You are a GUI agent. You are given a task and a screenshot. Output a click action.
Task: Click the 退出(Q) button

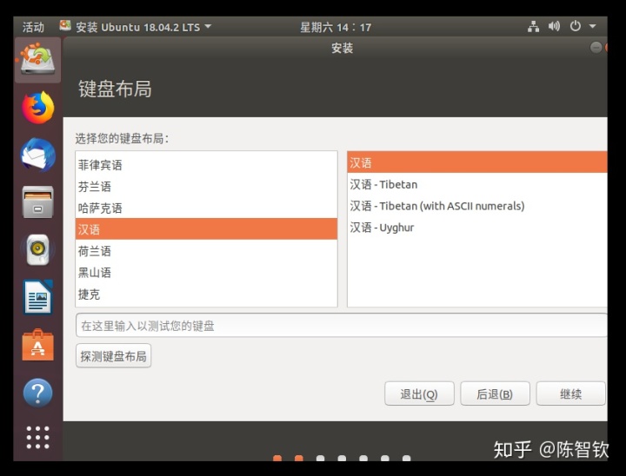pos(419,393)
